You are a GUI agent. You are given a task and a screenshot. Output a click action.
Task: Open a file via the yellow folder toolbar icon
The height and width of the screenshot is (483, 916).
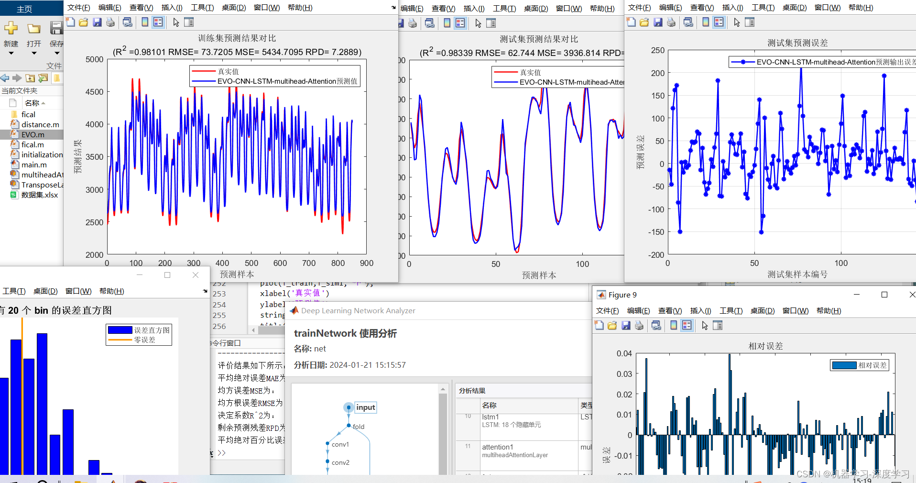84,22
